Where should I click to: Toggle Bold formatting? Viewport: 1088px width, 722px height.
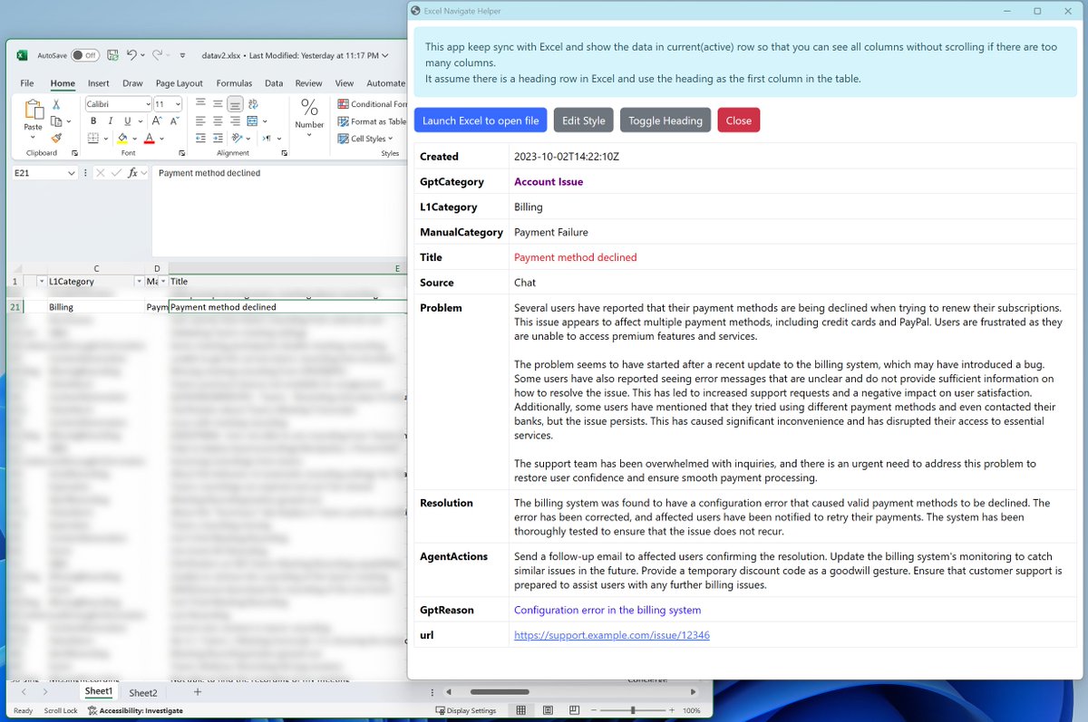[93, 121]
